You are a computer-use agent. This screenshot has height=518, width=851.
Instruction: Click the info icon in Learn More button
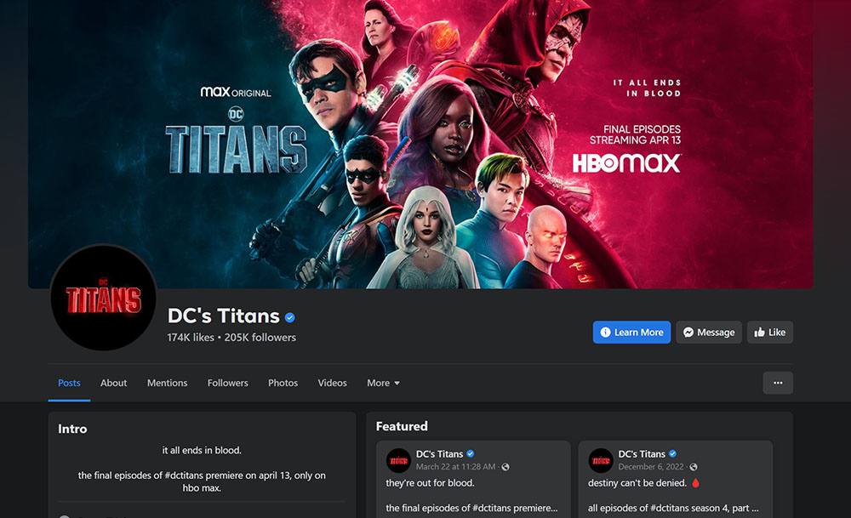point(605,333)
